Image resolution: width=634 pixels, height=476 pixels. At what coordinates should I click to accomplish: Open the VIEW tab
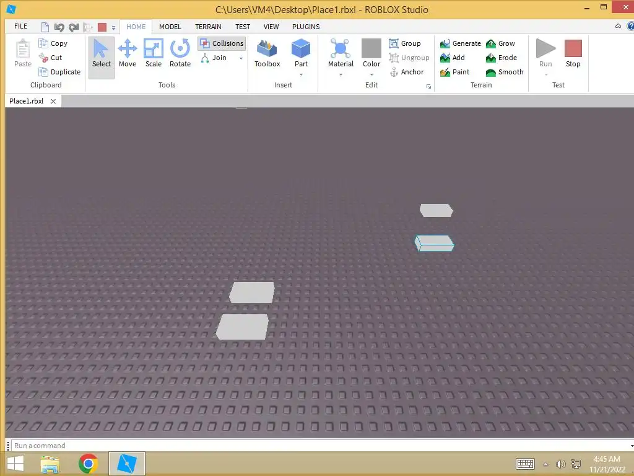tap(271, 27)
